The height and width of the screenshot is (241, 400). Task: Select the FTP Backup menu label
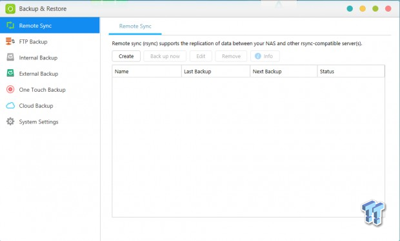[33, 41]
